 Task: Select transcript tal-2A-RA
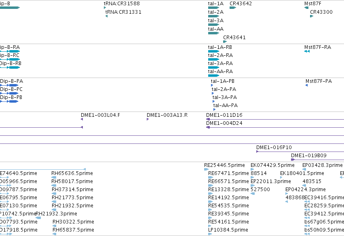(x=220, y=55)
